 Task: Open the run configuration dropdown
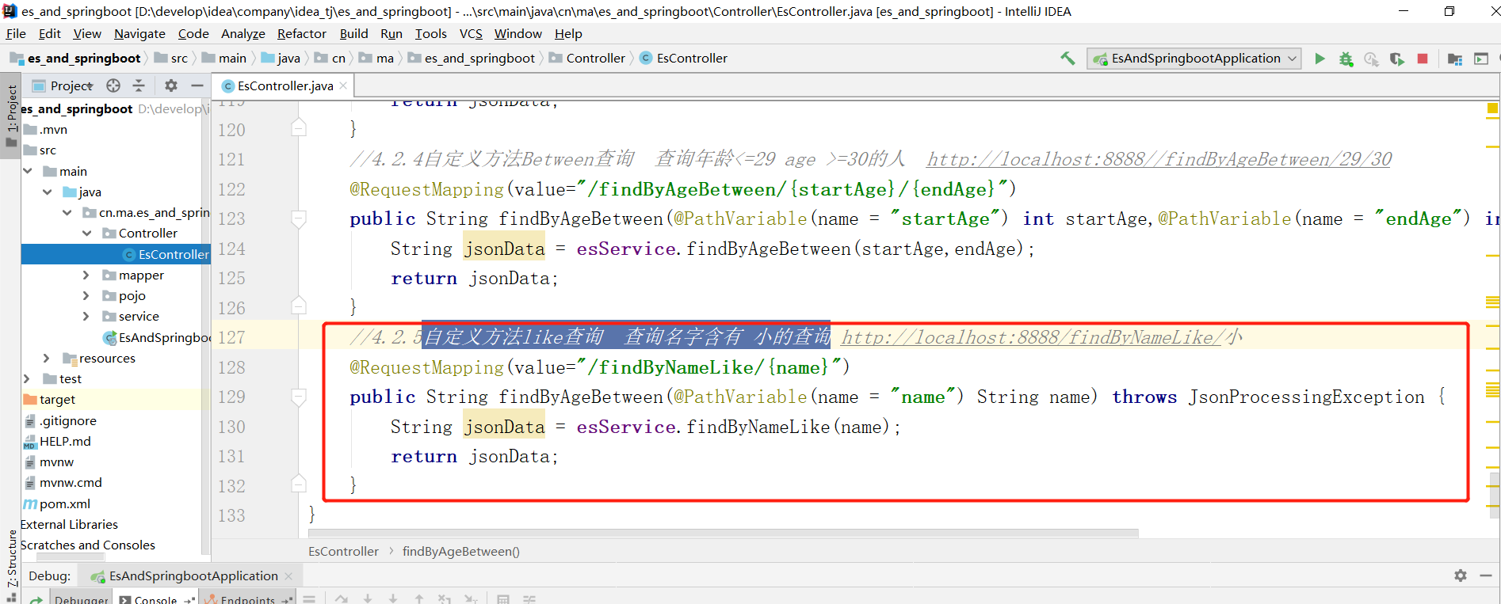[1195, 59]
